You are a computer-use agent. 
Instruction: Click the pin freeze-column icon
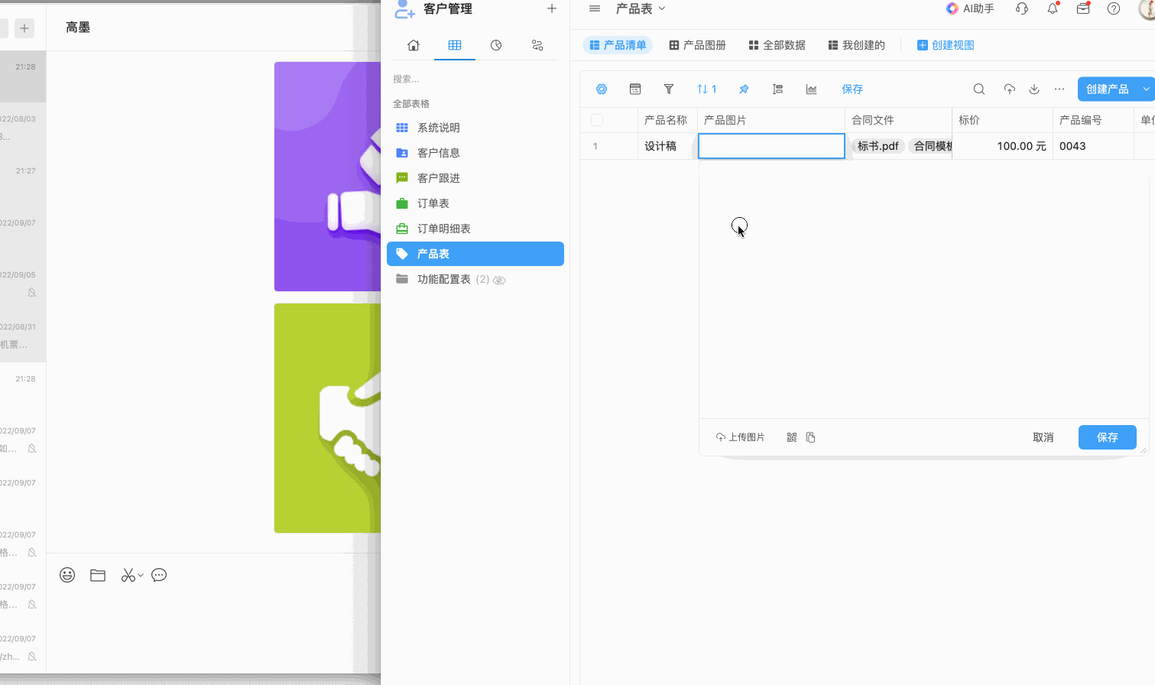coord(744,89)
